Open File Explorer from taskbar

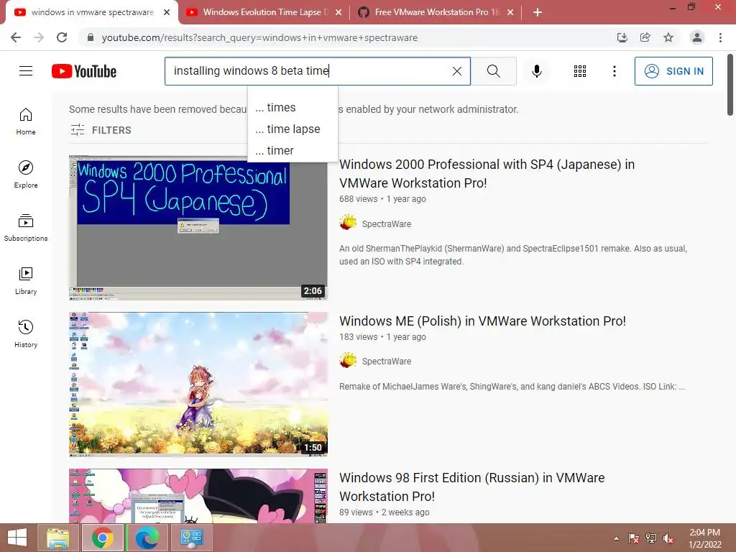(x=57, y=538)
